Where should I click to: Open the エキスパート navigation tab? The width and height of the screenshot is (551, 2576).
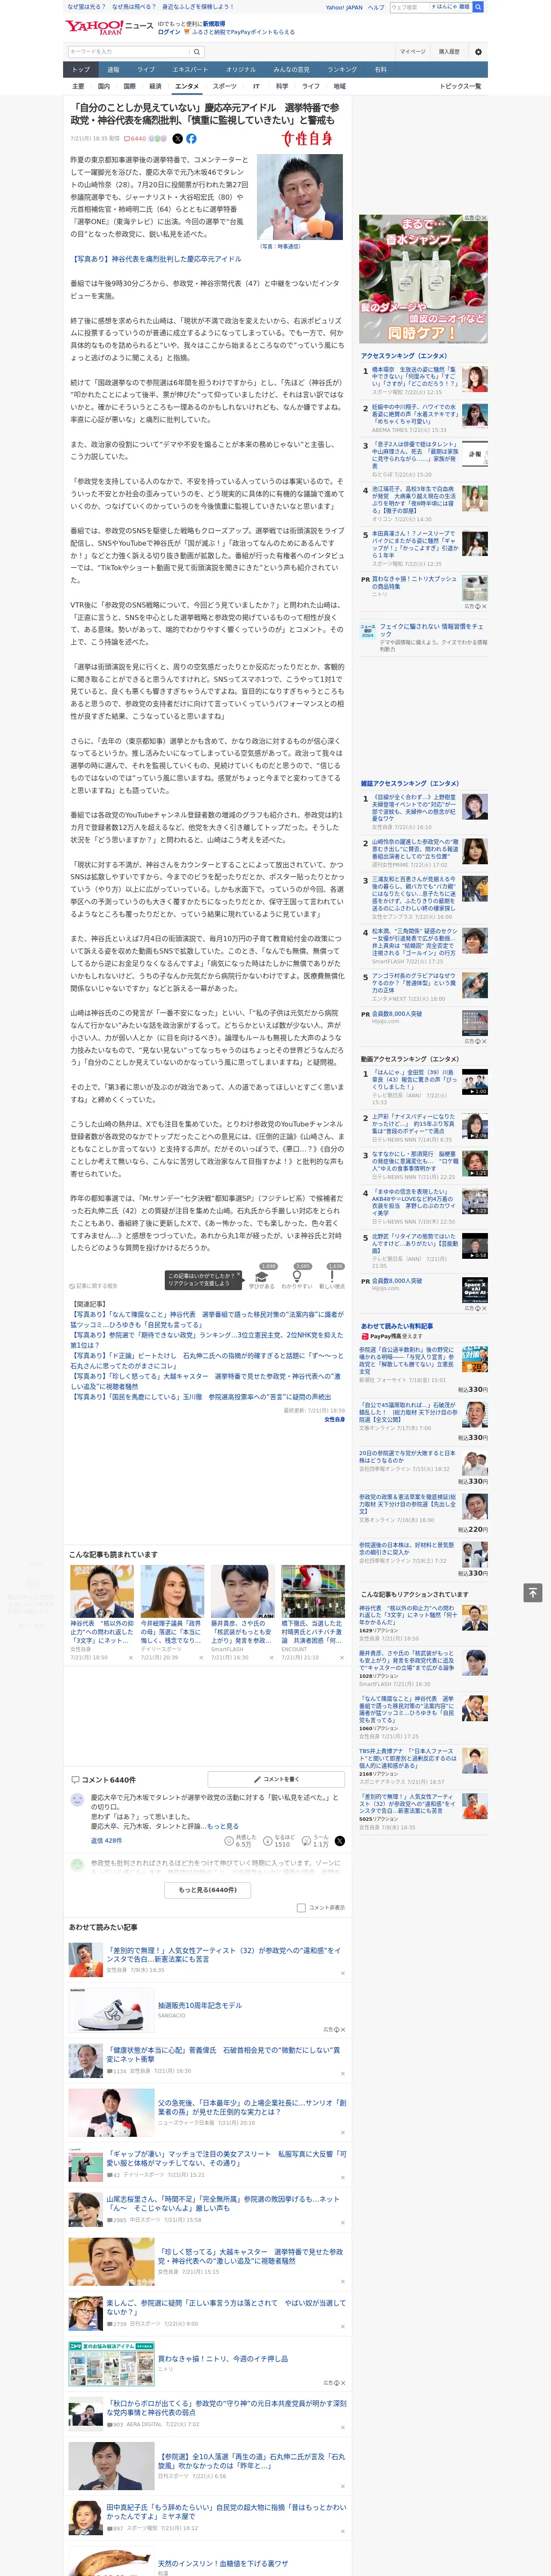coord(190,70)
